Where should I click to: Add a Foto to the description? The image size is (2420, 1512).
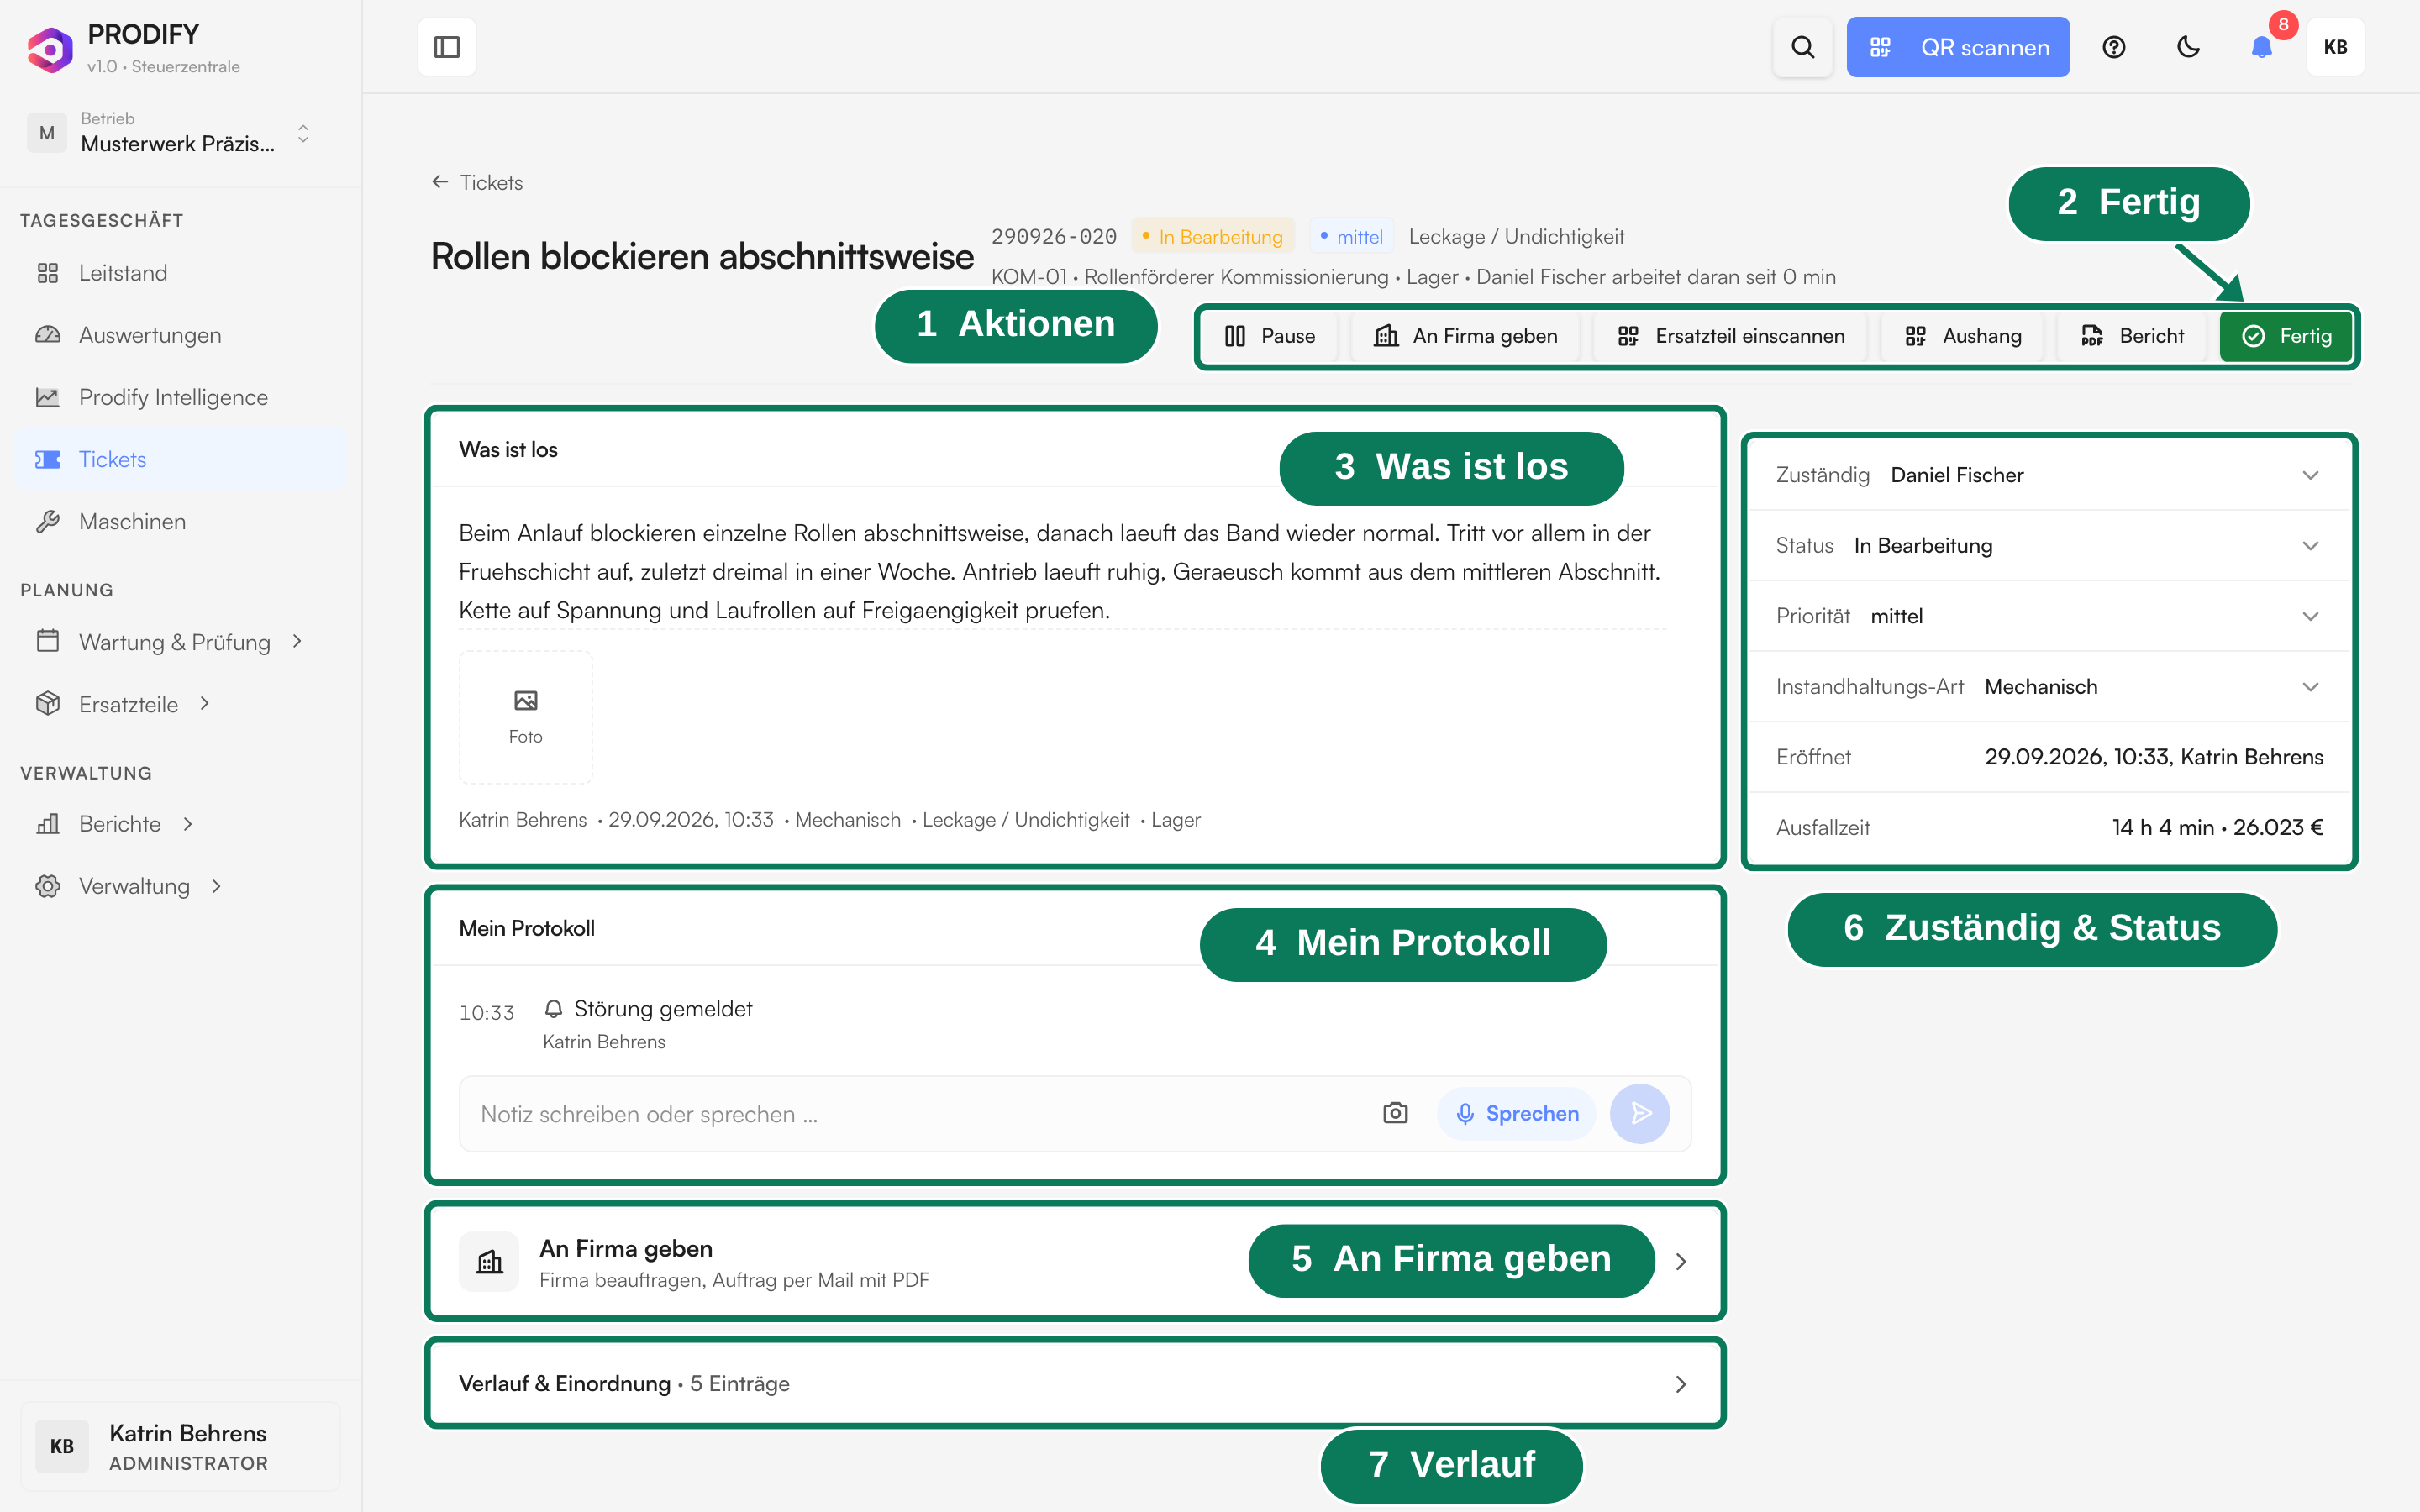click(526, 717)
